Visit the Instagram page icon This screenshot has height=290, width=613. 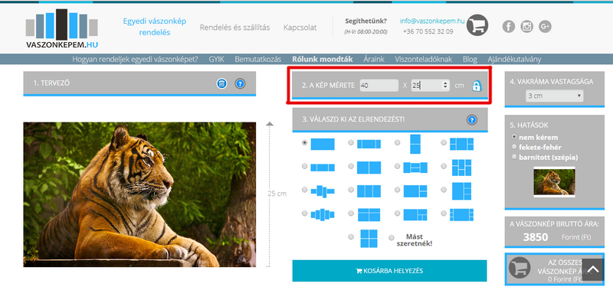tap(527, 26)
